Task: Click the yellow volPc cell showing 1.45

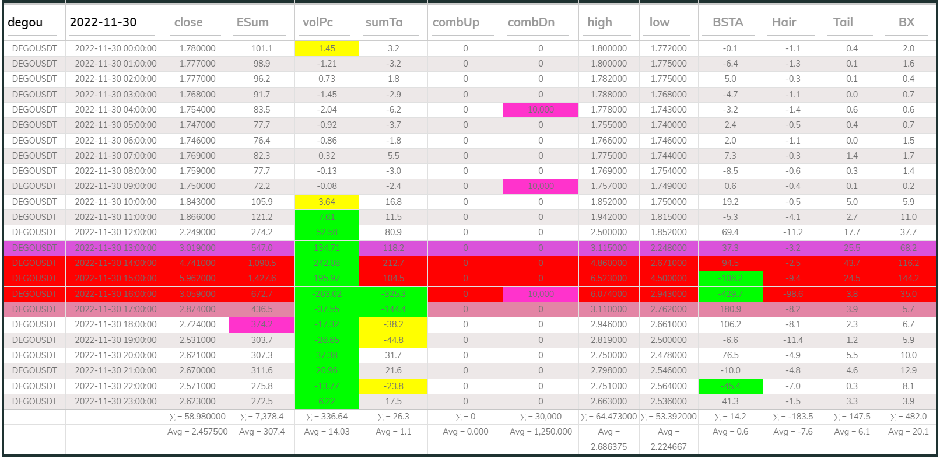Action: [x=327, y=48]
